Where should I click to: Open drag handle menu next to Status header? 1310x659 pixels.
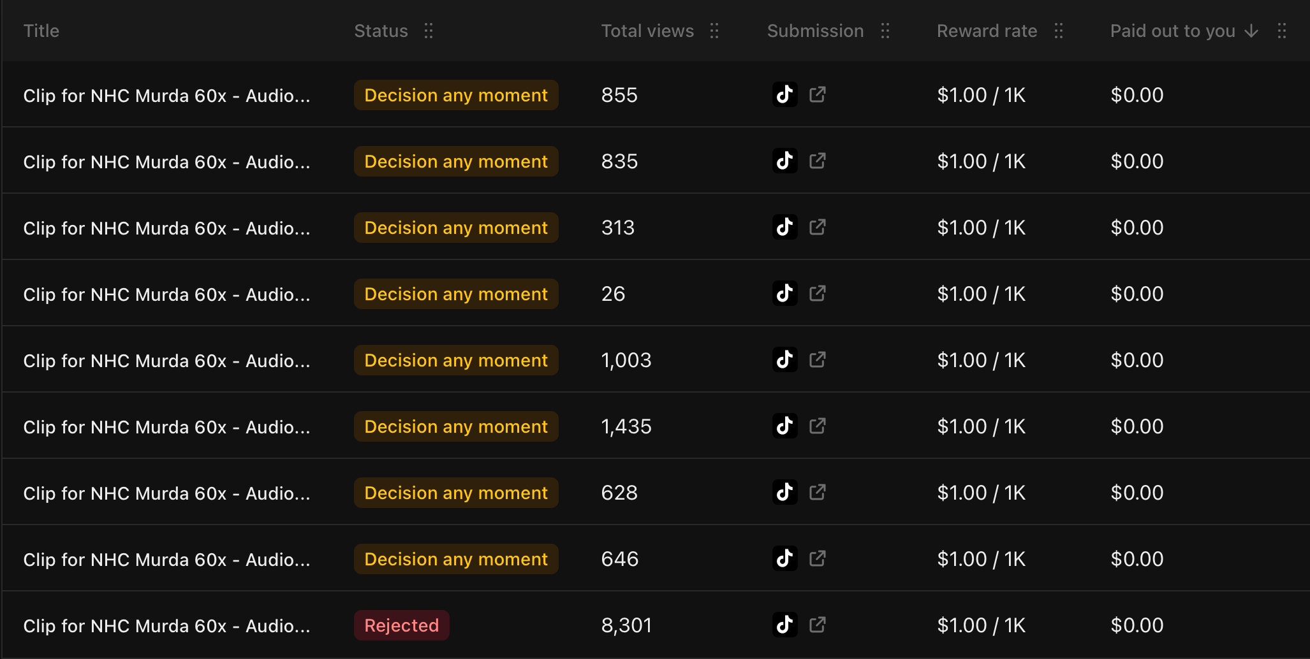click(429, 31)
